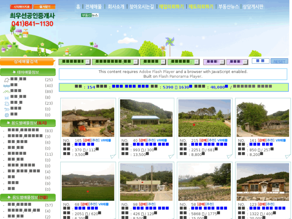Image resolution: width=292 pixels, height=219 pixels.
Task: Click the 용도별매물정보(건물) header
Action: (x=28, y=197)
